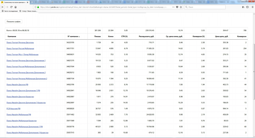This screenshot has height=138, width=255.
Task: Close the active statistics tab
Action: pos(28,2)
